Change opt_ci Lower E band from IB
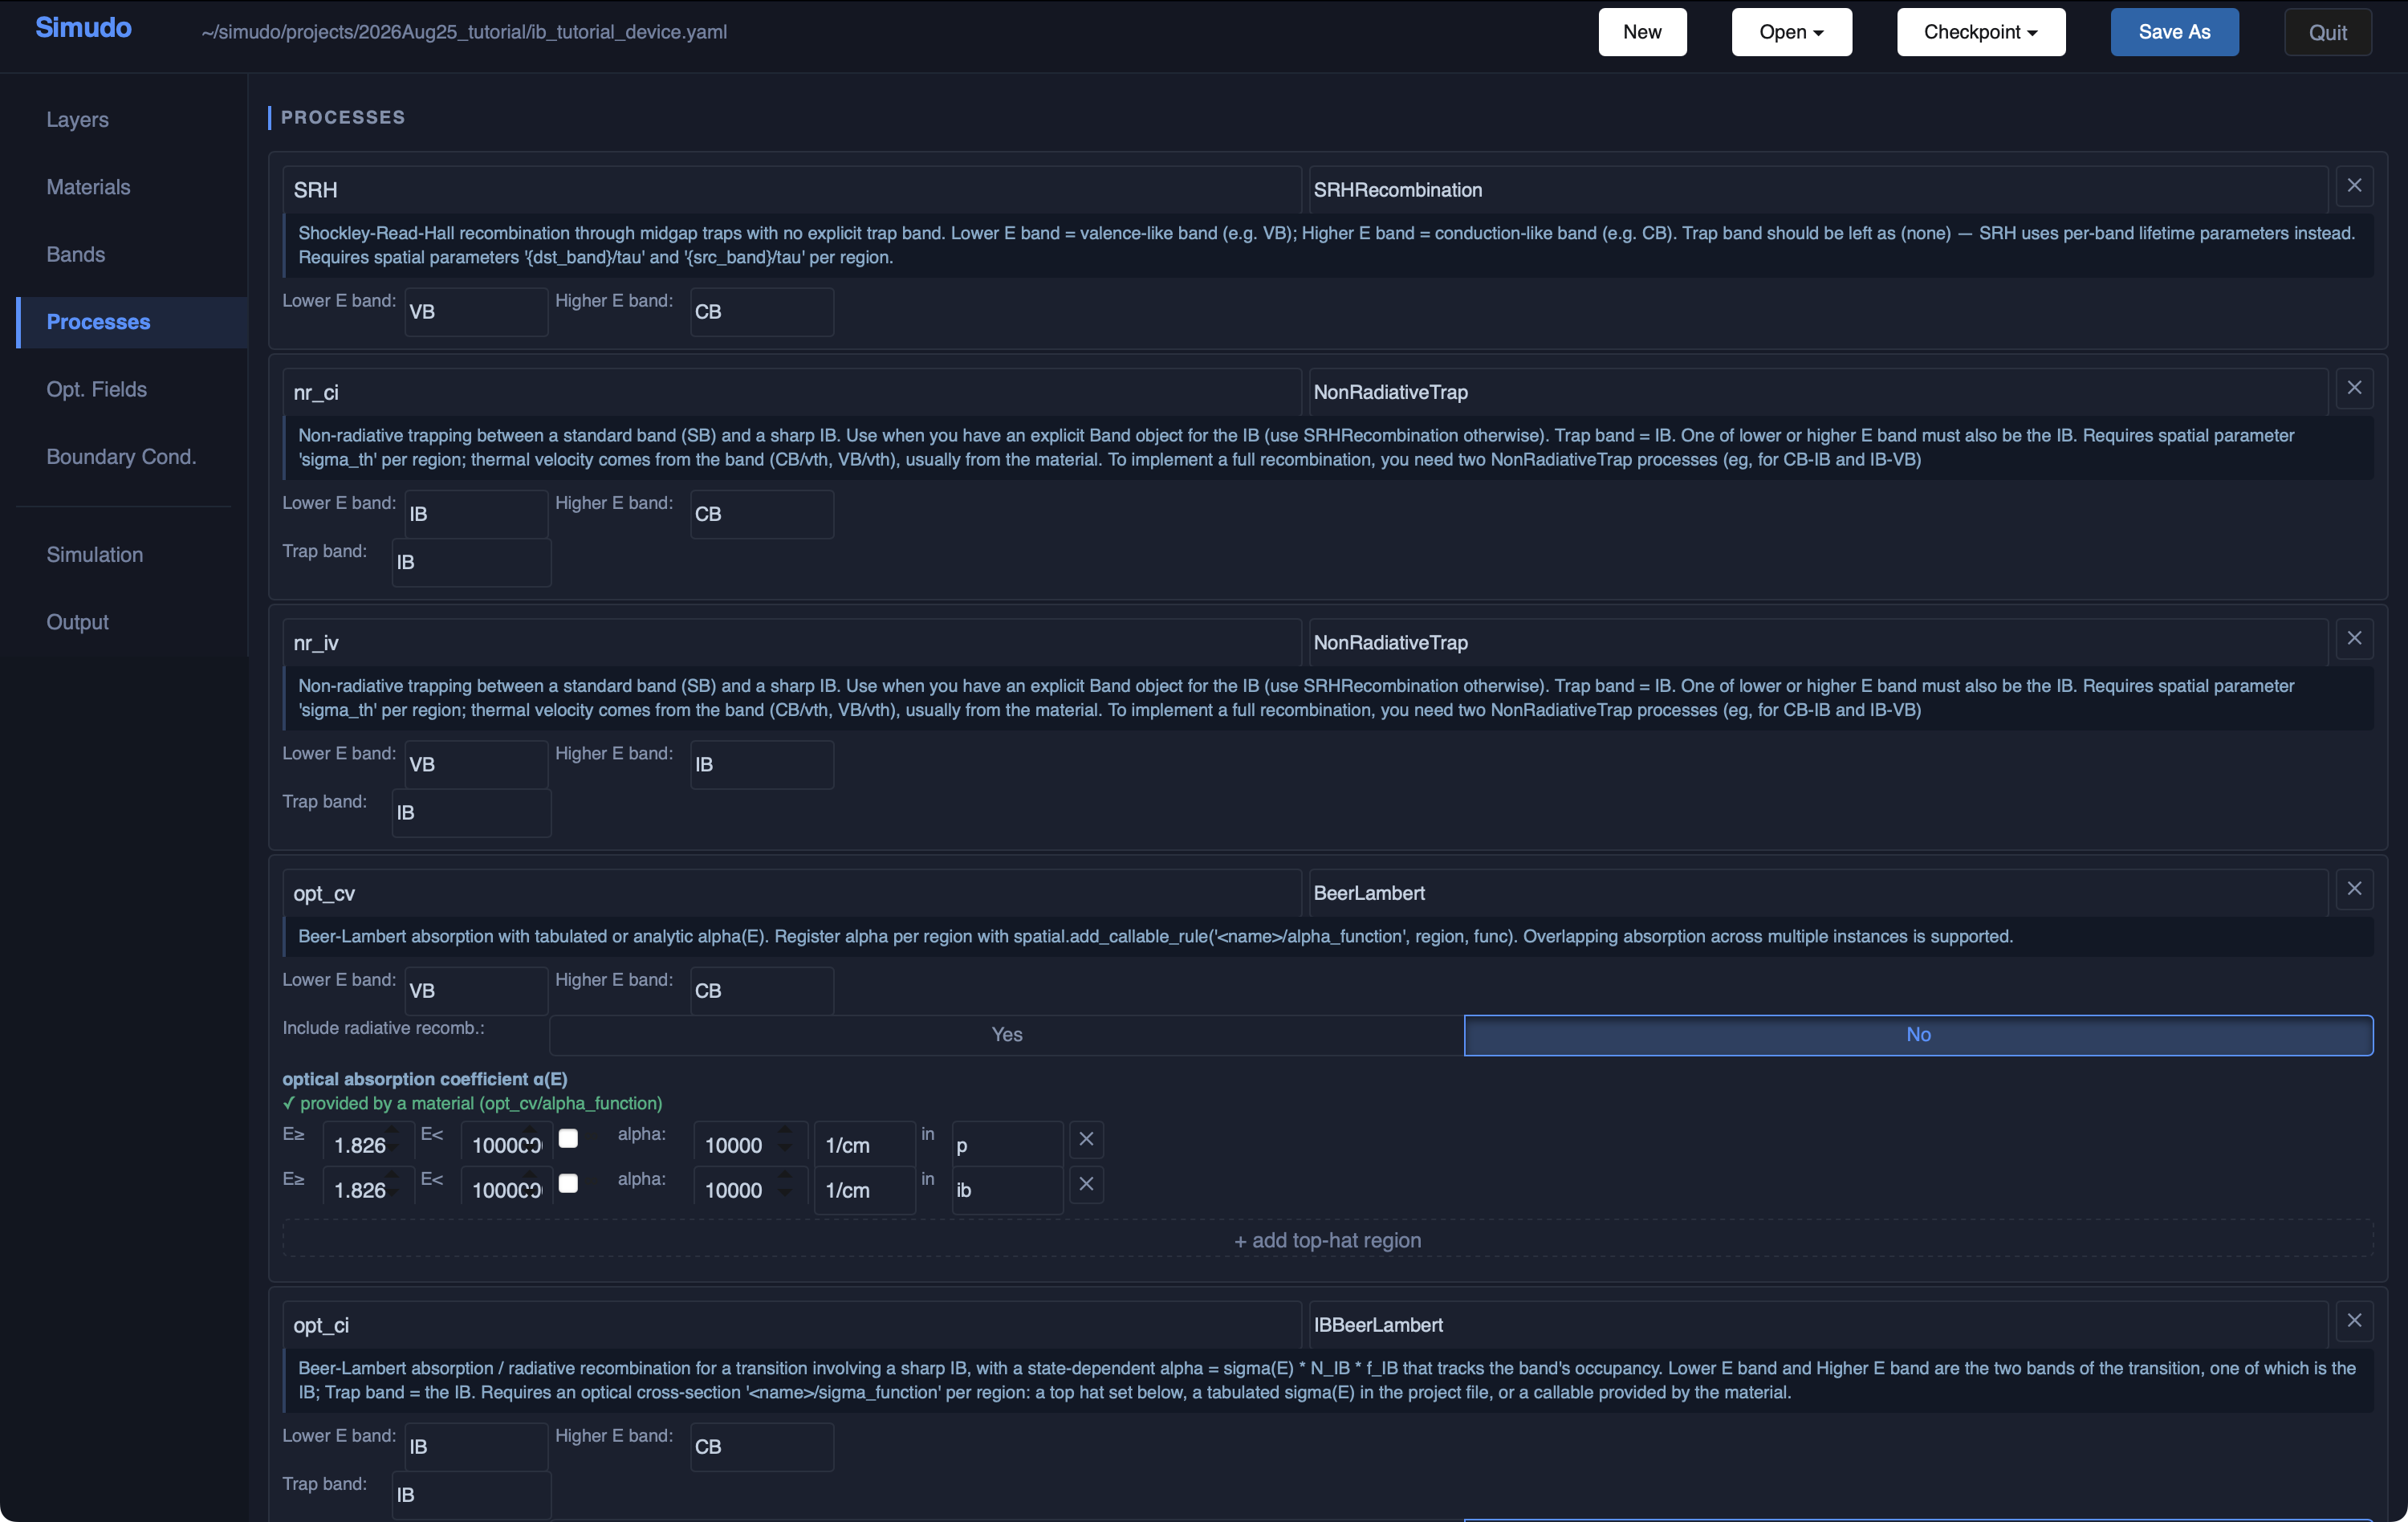Screen dimensions: 2408x1522 coord(475,1447)
